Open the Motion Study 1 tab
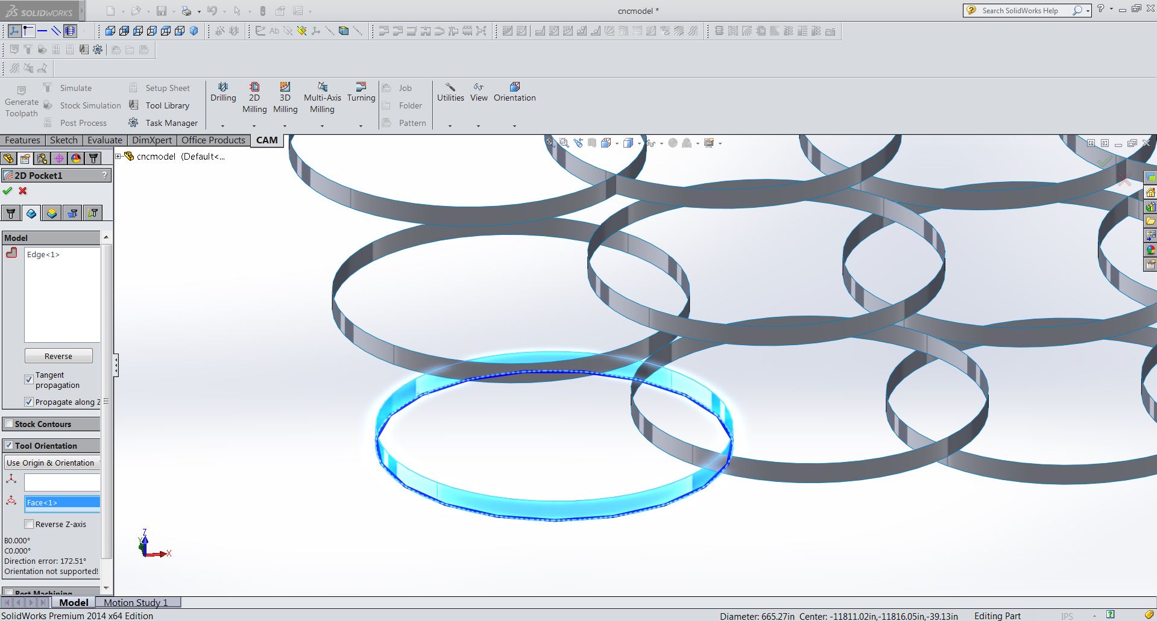 coord(136,602)
